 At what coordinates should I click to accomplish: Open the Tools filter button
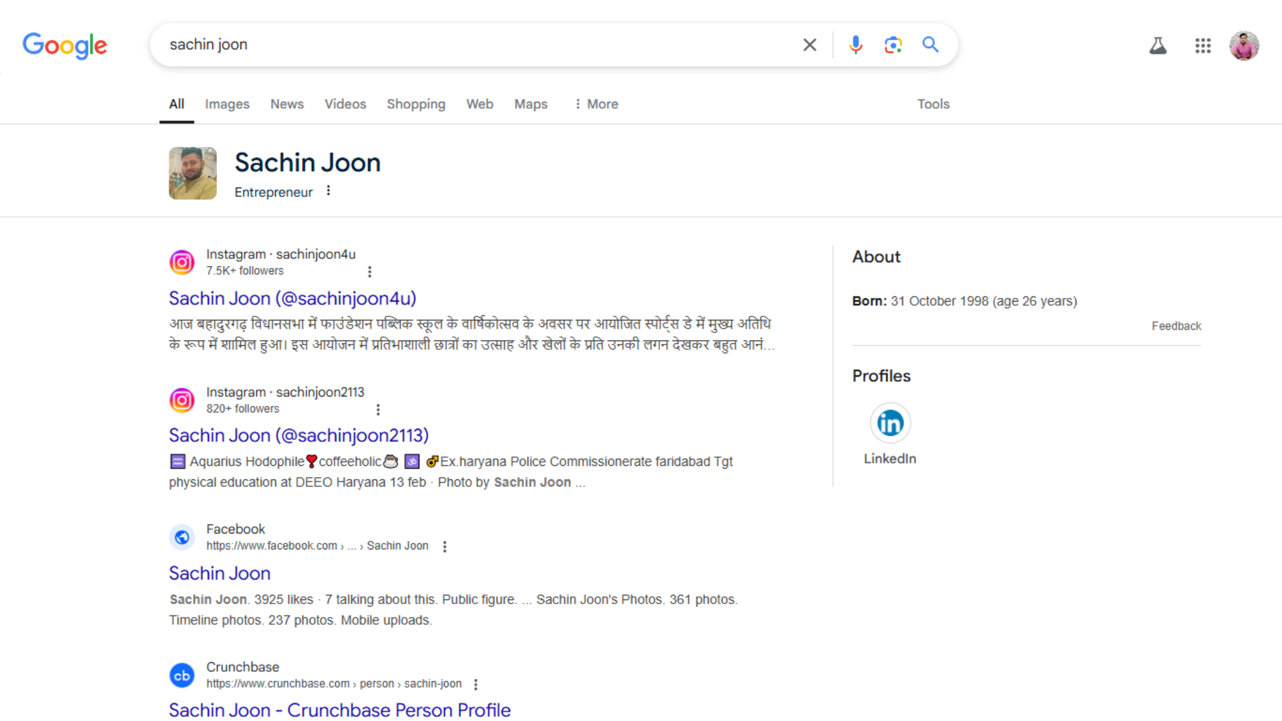(933, 104)
